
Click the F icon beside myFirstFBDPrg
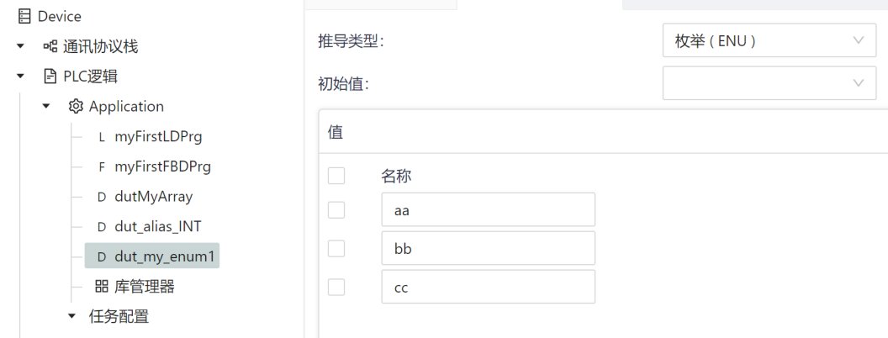point(102,167)
